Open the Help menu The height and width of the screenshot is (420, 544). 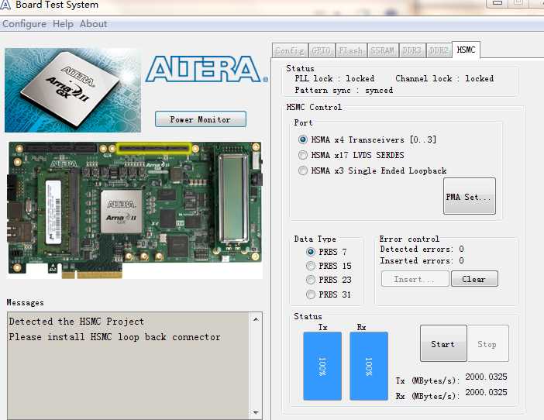click(63, 24)
